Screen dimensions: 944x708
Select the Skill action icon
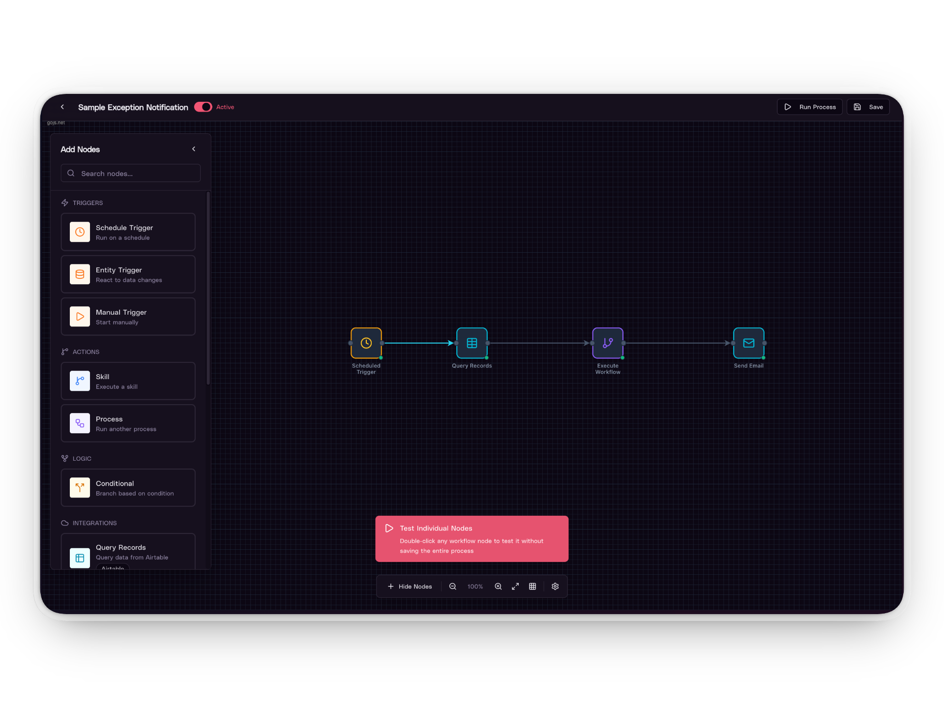80,381
